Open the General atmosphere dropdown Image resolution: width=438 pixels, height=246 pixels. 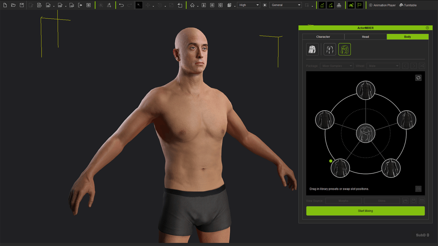click(x=285, y=5)
